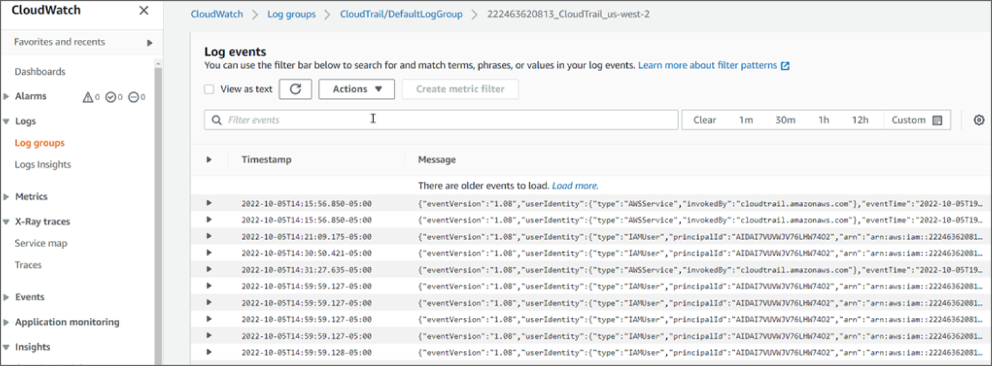Focus the Filter events search field
This screenshot has height=366, width=992.
pos(441,120)
